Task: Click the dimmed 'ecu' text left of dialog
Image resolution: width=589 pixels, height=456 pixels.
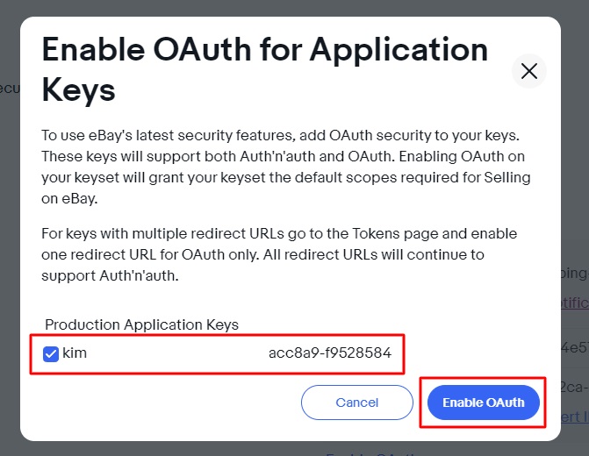Action: pos(10,88)
